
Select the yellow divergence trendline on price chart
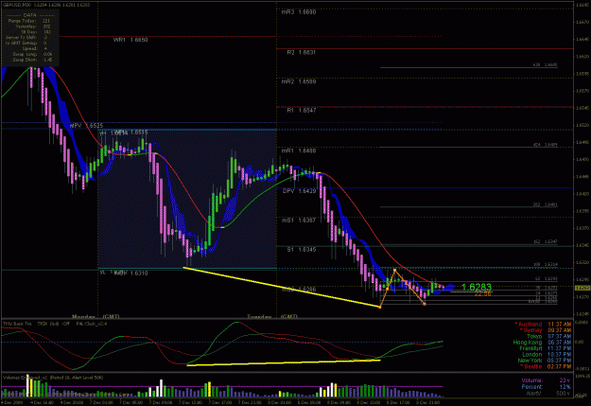click(x=282, y=287)
